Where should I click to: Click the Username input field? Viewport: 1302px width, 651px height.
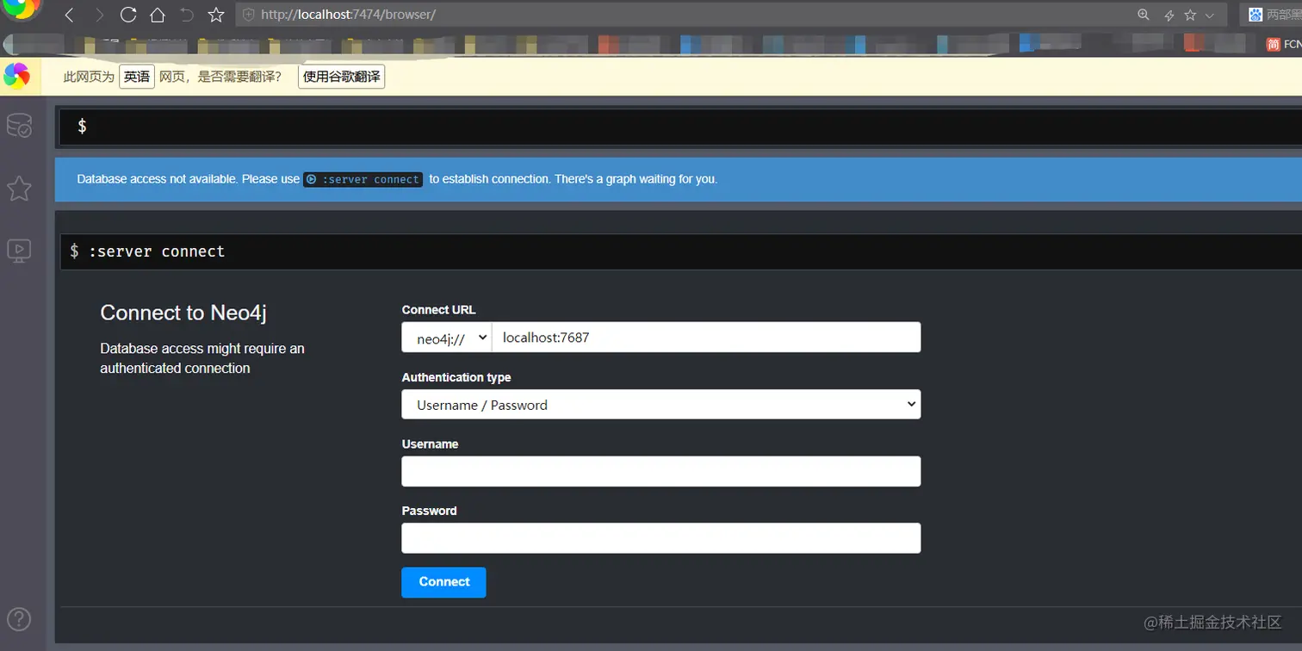[x=660, y=471]
